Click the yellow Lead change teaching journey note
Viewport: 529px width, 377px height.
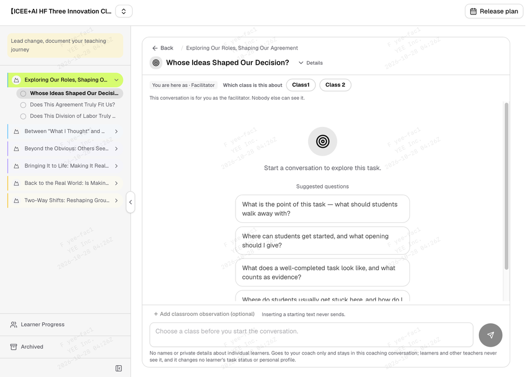[65, 45]
